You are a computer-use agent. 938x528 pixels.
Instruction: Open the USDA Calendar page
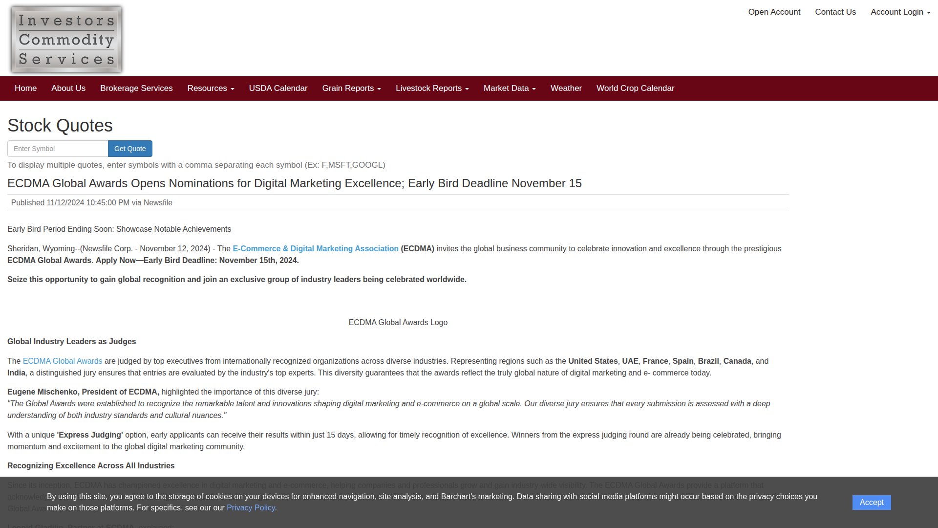click(x=278, y=88)
